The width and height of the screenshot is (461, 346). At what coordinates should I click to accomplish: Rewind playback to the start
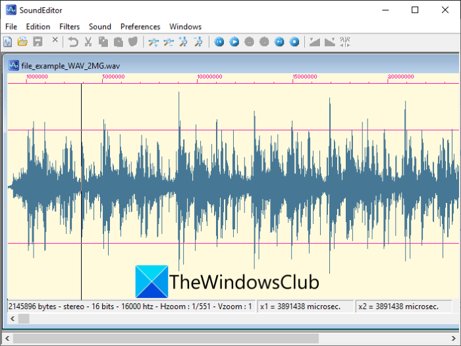[219, 42]
